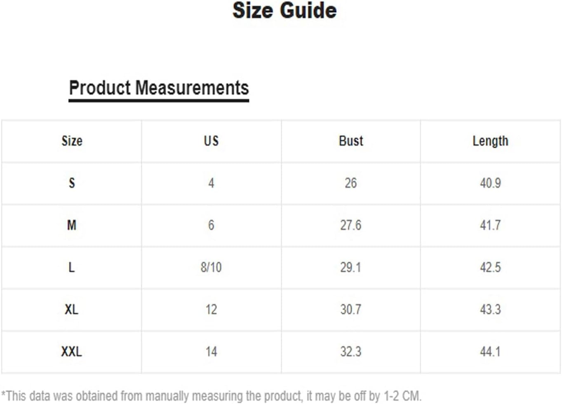Select the M size row label

coord(72,225)
